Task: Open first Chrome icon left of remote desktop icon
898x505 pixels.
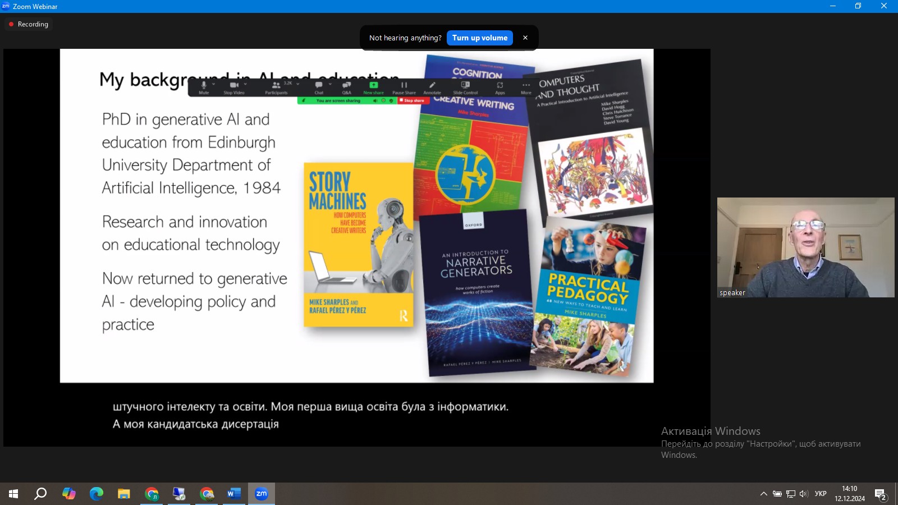Action: tap(152, 494)
